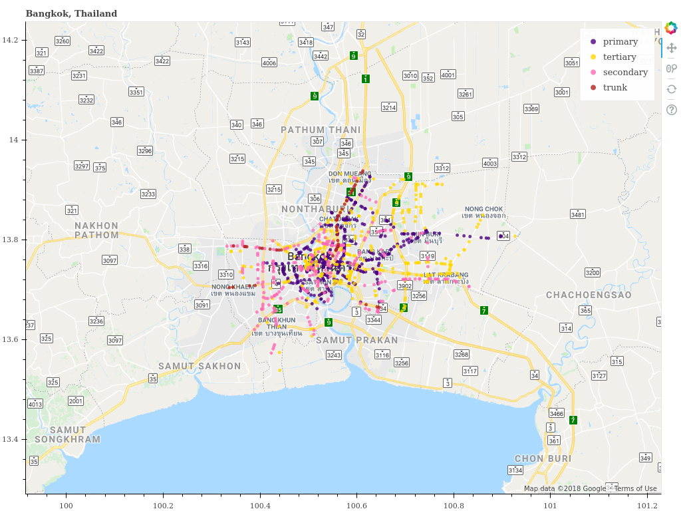Click the green route 1 highway shield
The height and width of the screenshot is (511, 681).
pyautogui.click(x=366, y=79)
